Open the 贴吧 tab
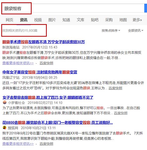Viewport: 147px width, 150px height. [95, 20]
